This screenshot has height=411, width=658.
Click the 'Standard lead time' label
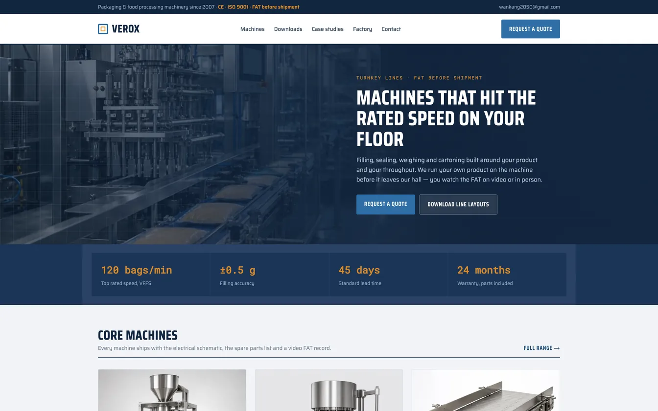click(360, 283)
